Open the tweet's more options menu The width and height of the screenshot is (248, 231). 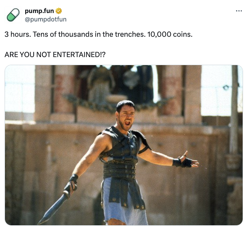[239, 11]
